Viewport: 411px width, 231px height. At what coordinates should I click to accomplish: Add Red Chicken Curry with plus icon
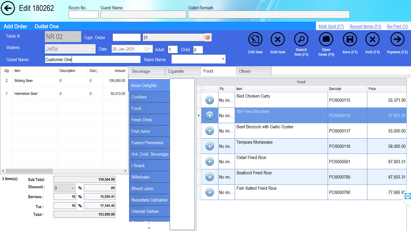coord(210,100)
